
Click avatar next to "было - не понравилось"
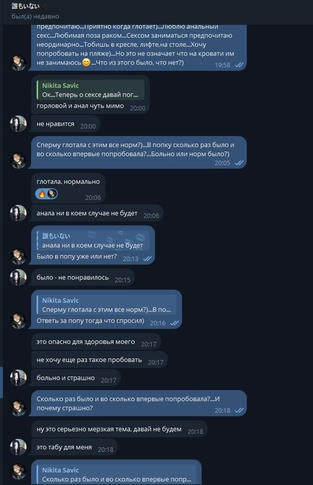coord(19,277)
